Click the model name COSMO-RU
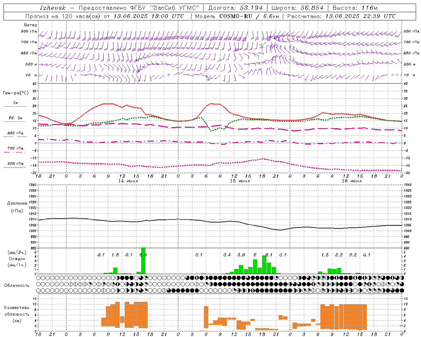This screenshot has height=337, width=421. click(236, 16)
